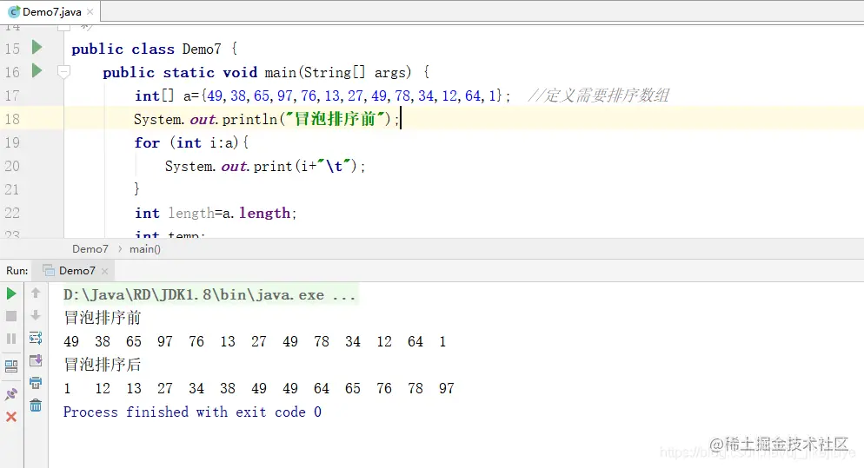The height and width of the screenshot is (468, 864).
Task: Click the Restore Layout icon in Run panel
Action: click(x=11, y=366)
